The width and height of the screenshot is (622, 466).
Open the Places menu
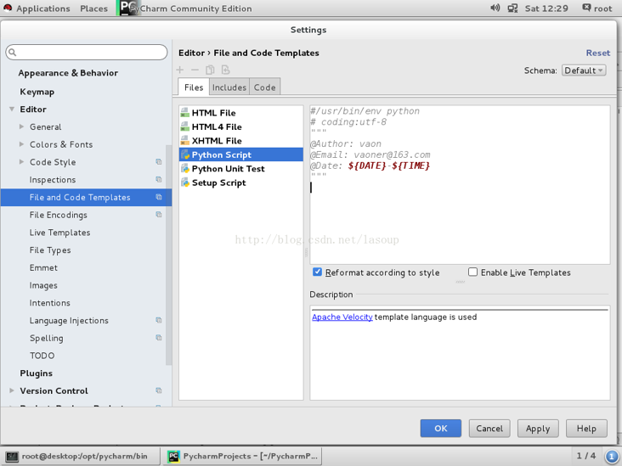click(93, 8)
